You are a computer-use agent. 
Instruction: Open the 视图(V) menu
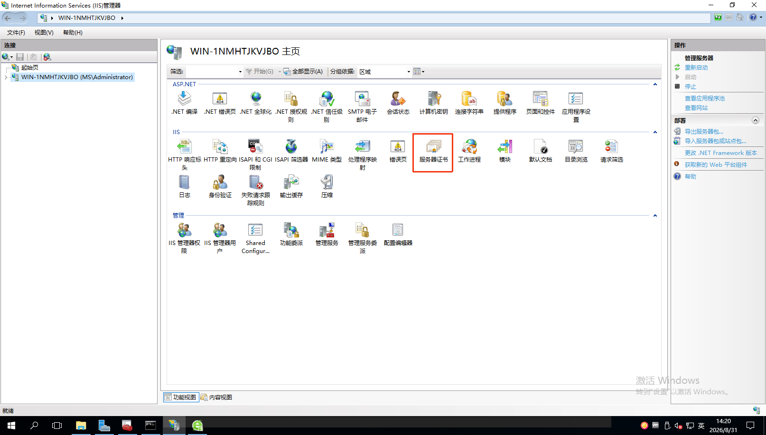[x=44, y=33]
